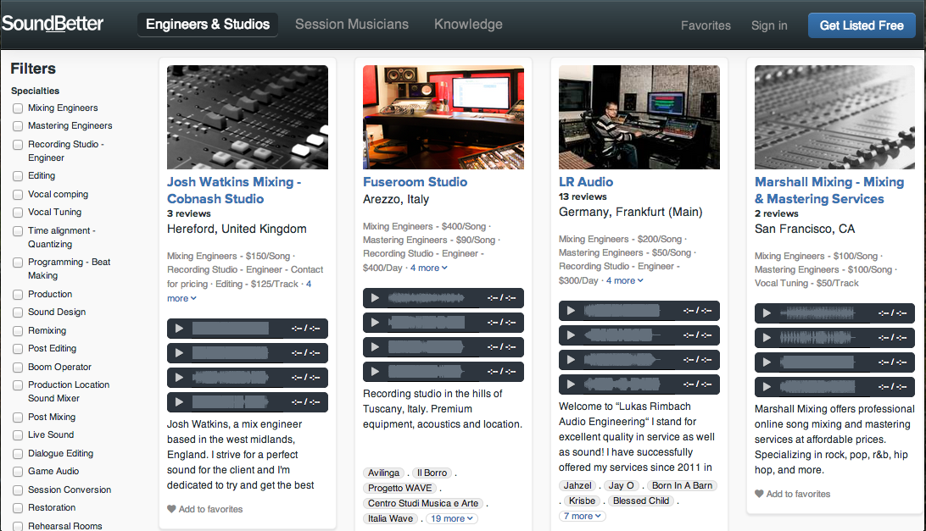Click the SoundBetter logo
926x531 pixels.
coord(53,25)
